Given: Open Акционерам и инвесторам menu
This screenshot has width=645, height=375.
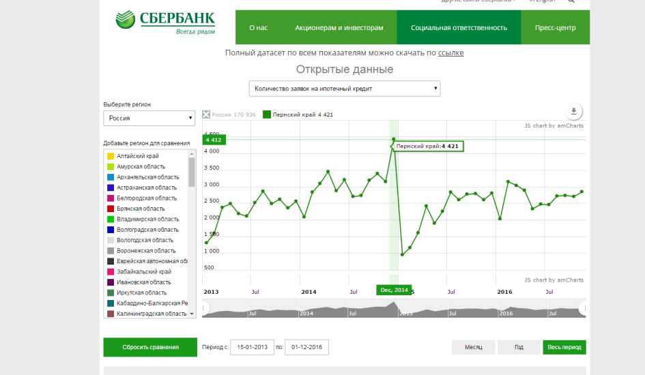Looking at the screenshot, I should coord(339,27).
